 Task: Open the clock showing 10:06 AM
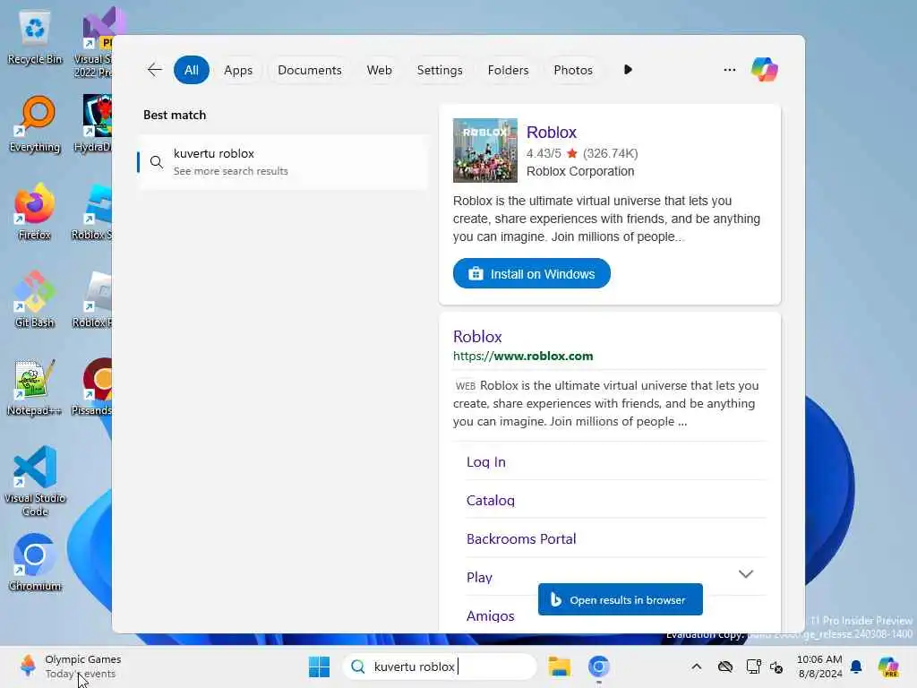pyautogui.click(x=819, y=666)
